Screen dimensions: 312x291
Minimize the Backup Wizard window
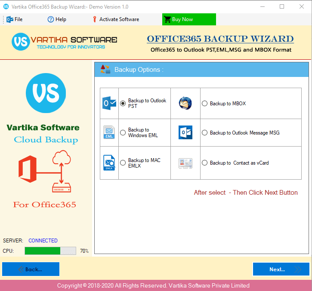(263, 6)
